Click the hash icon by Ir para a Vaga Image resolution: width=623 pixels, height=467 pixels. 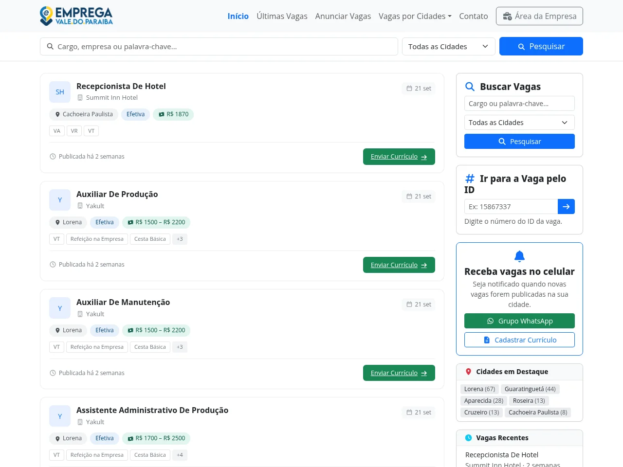pos(470,179)
